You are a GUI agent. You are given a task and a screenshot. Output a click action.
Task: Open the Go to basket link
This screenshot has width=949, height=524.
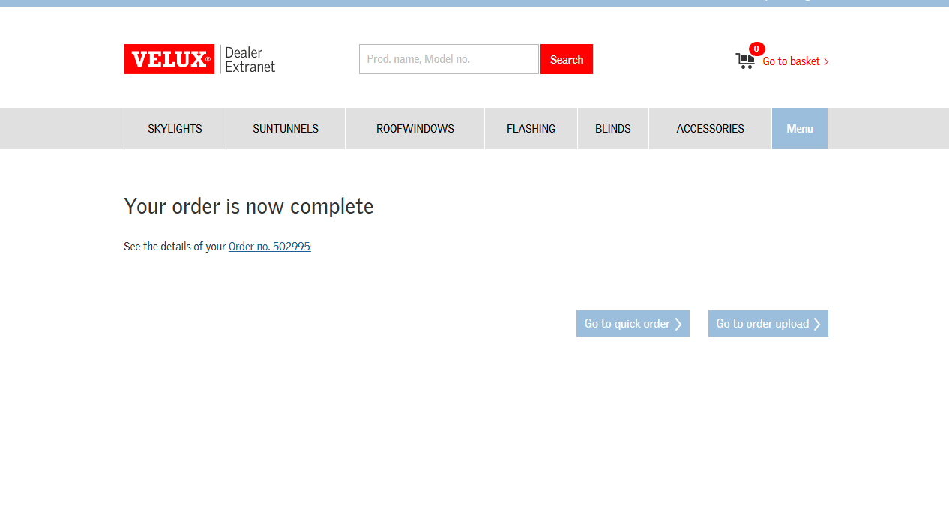click(x=791, y=61)
